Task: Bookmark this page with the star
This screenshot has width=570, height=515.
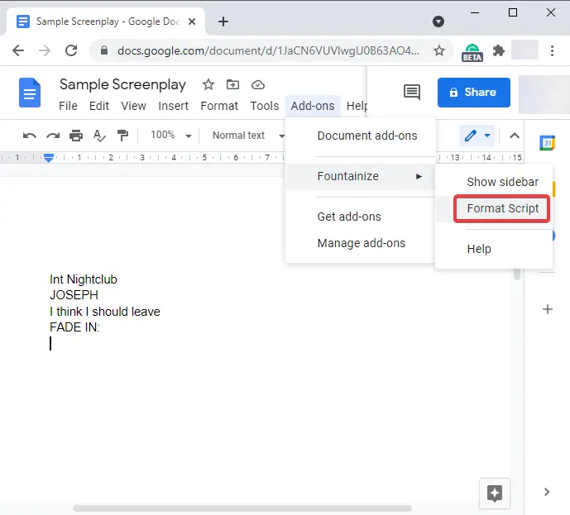Action: (439, 50)
